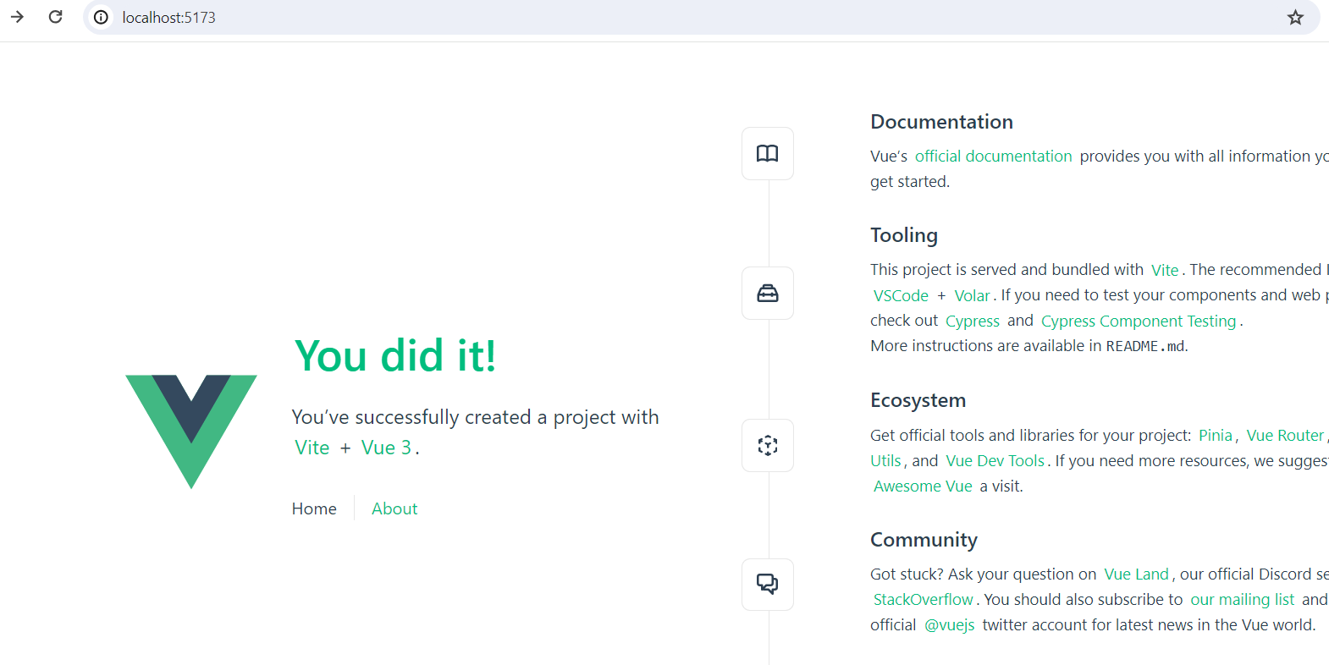
Task: Click the Vue logo
Action: coord(191,431)
